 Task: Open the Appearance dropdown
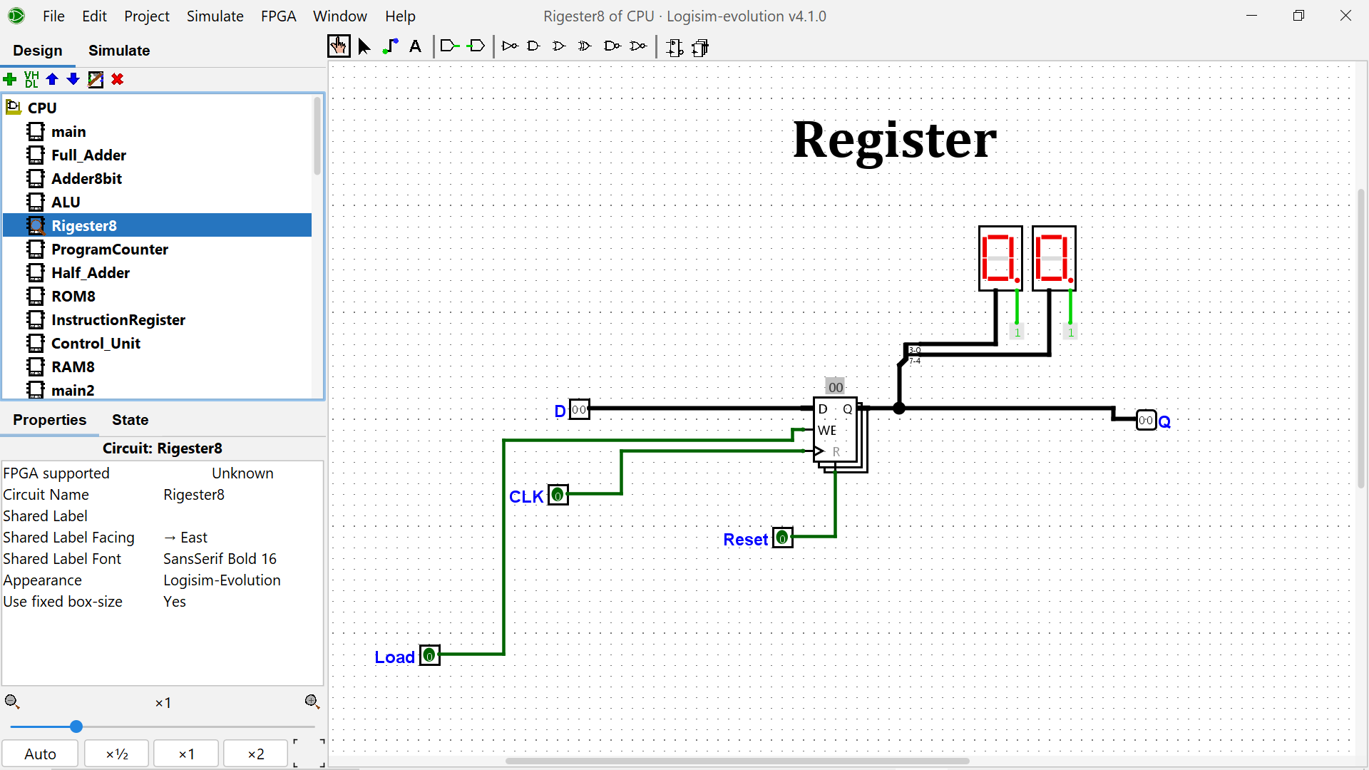pos(242,580)
